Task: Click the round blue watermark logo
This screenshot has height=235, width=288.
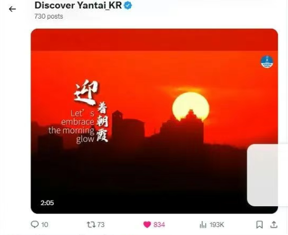Action: coord(267,61)
